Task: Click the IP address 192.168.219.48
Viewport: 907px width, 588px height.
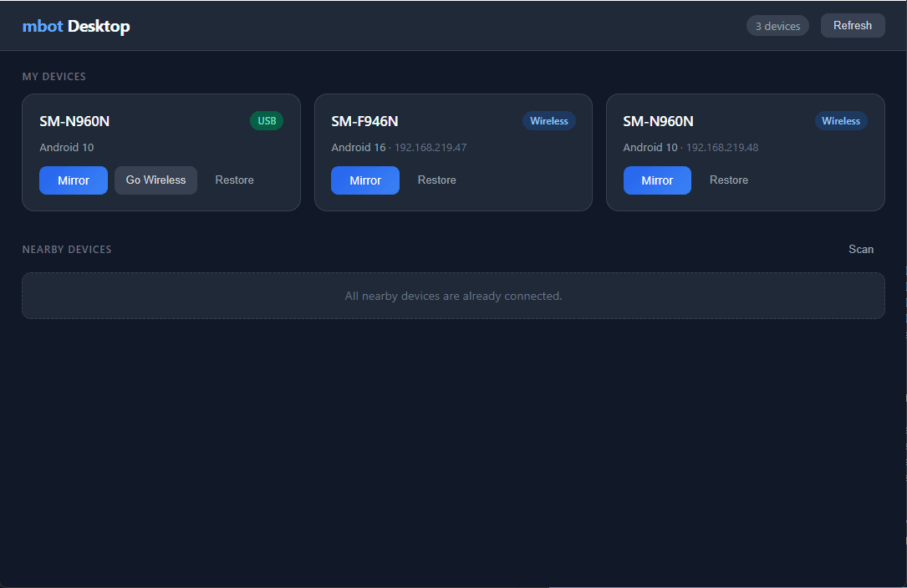Action: [x=722, y=147]
